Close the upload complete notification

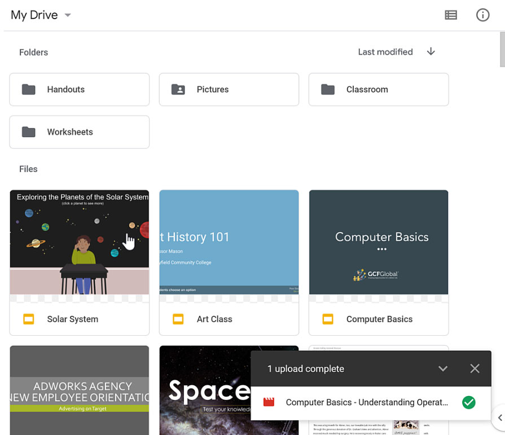475,368
